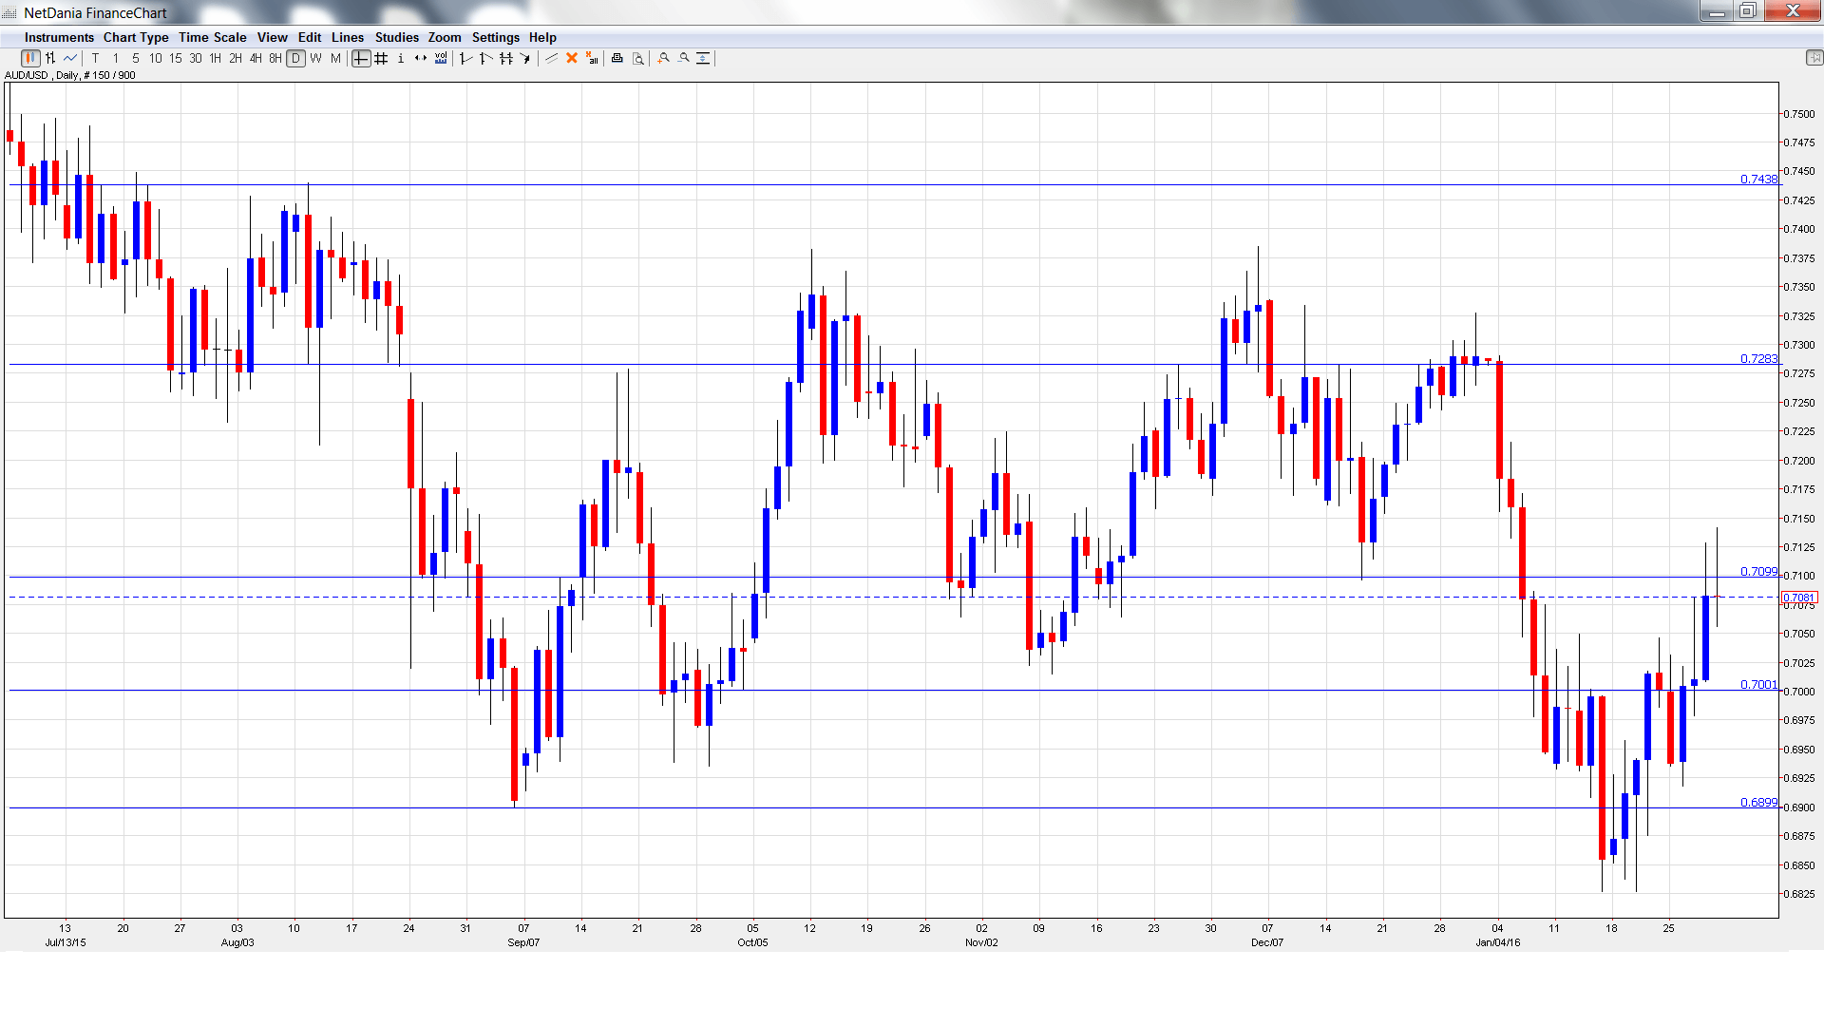Image resolution: width=1824 pixels, height=1026 pixels.
Task: Open print preview icon
Action: [638, 59]
